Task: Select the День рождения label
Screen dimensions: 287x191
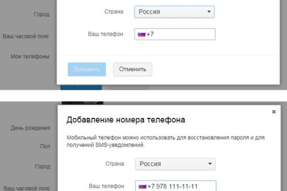Action: [x=31, y=128]
